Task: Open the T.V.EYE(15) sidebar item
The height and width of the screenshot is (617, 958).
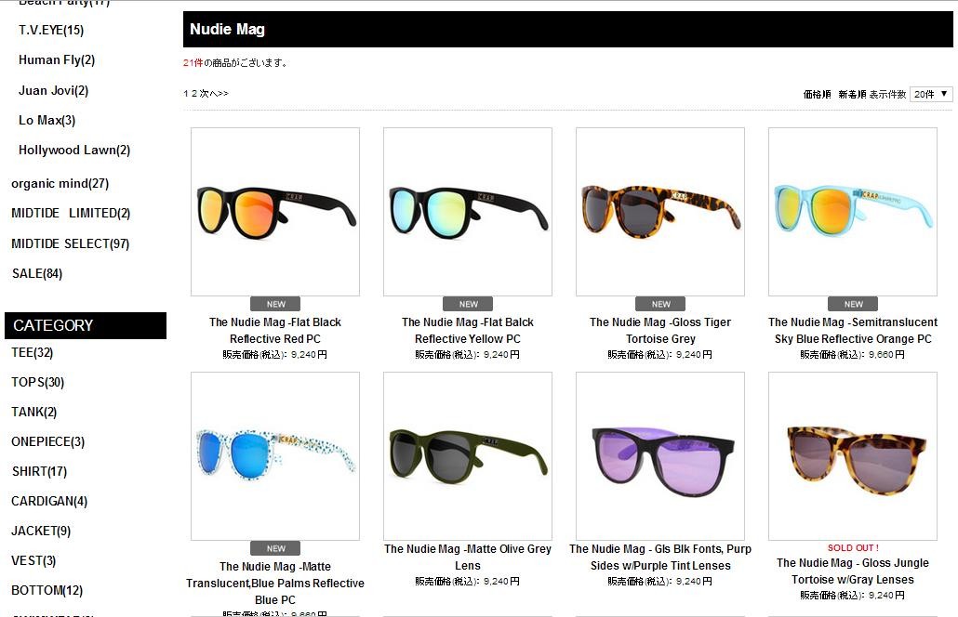Action: click(51, 30)
